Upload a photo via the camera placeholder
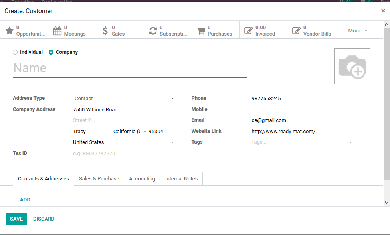Screen dimensions: 390x235 (352, 66)
